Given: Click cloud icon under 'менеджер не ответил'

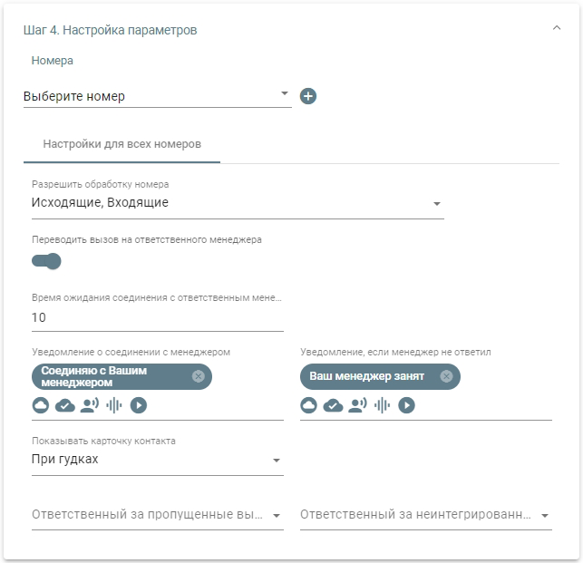Looking at the screenshot, I should [x=308, y=405].
